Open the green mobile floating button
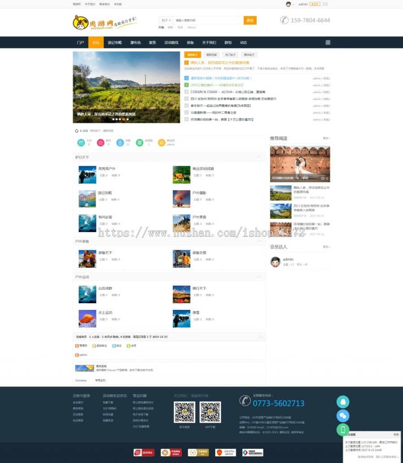Screen dimensions: 403x463 (x=343, y=429)
